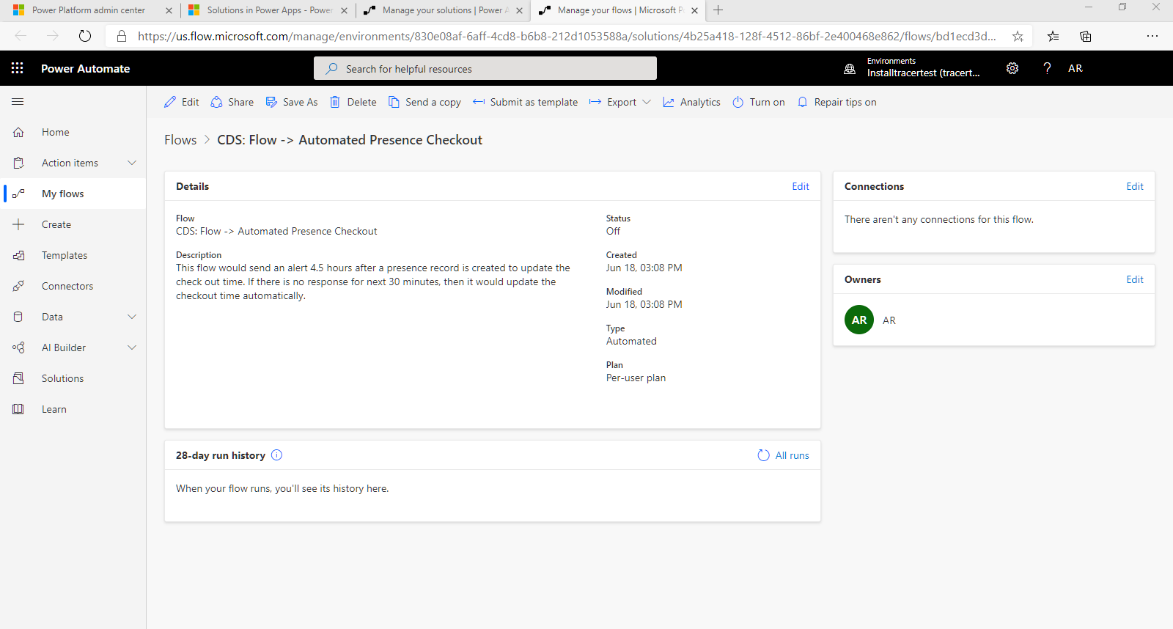Edit the Owners card

pyautogui.click(x=1135, y=279)
